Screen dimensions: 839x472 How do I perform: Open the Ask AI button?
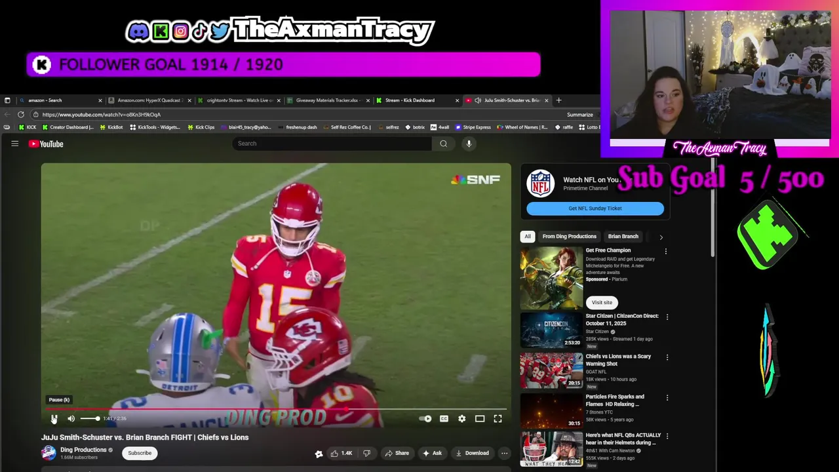coord(432,453)
